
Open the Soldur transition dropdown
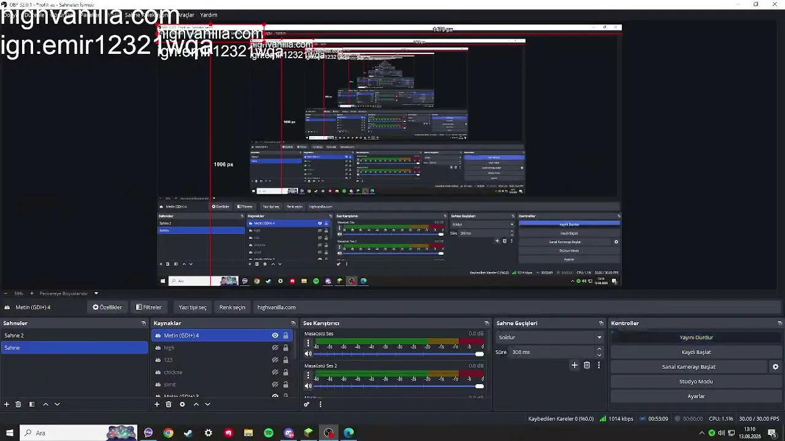pos(549,337)
